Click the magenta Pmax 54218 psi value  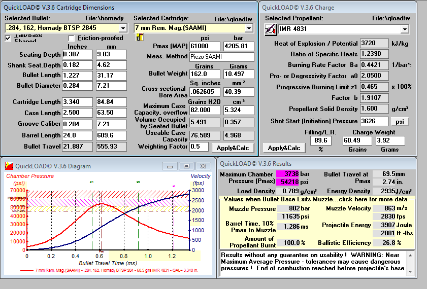[x=287, y=182]
